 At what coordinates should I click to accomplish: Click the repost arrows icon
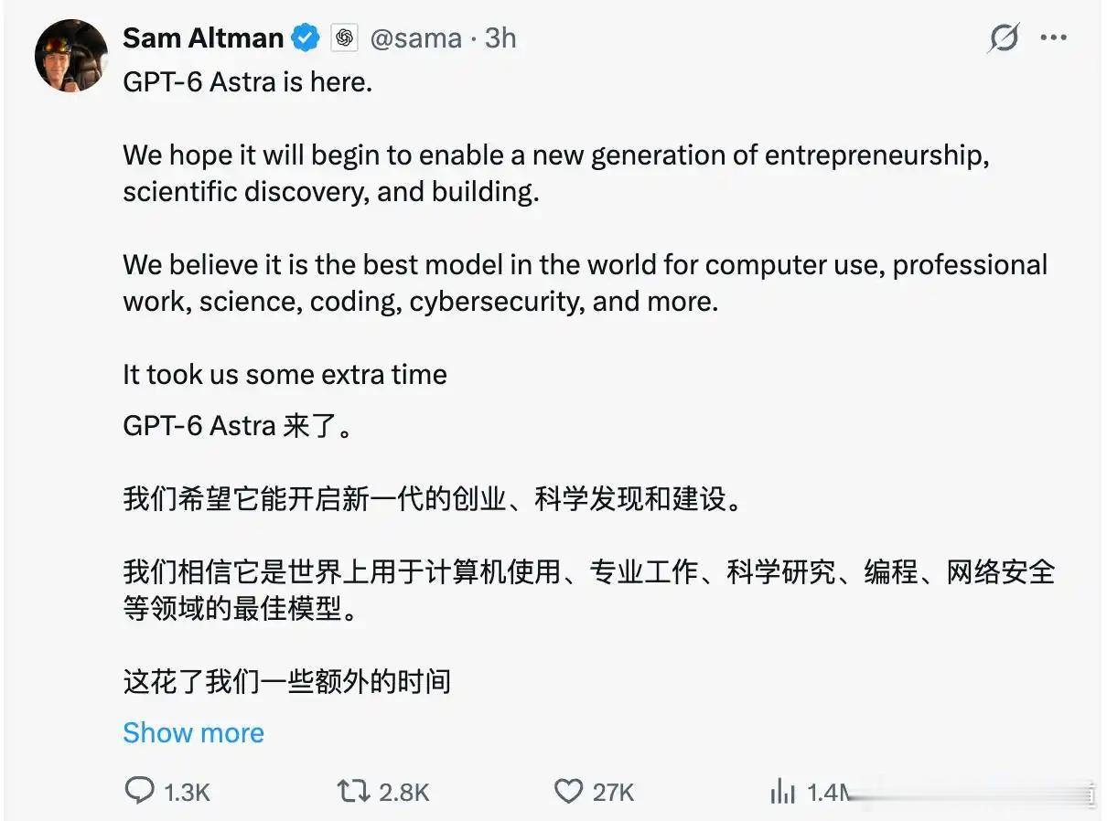click(x=352, y=790)
